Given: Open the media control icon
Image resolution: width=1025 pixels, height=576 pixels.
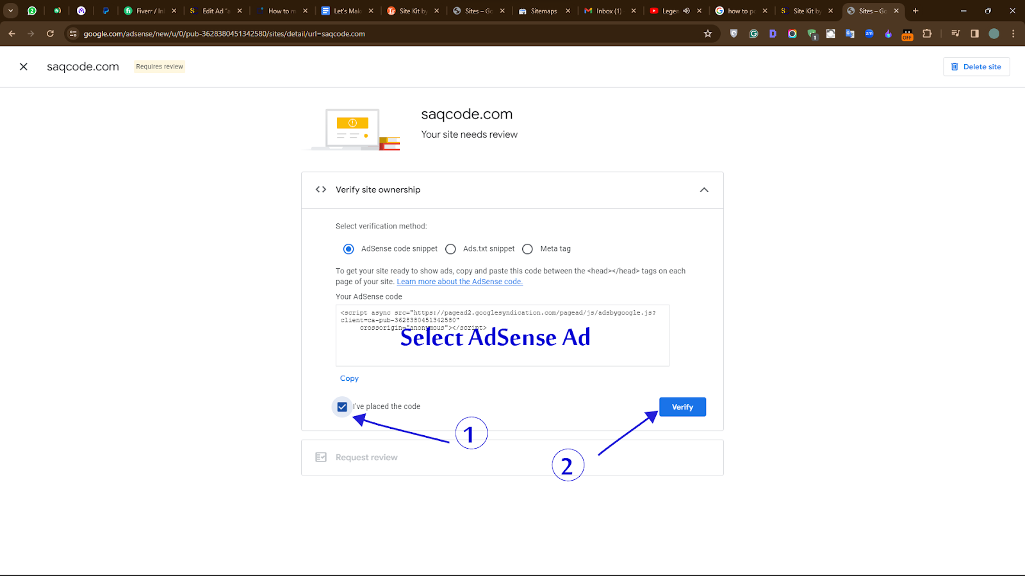Looking at the screenshot, I should click(x=956, y=34).
